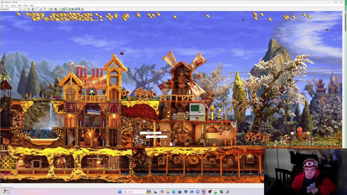Open the Norns menu
Image resolution: width=347 pixels, height=195 pixels.
coord(26,5)
